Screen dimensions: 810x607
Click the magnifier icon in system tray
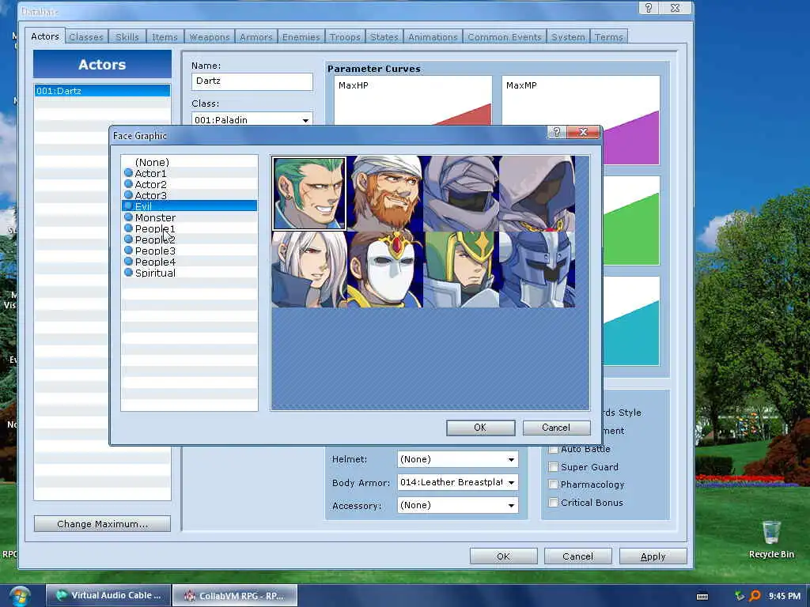point(755,596)
